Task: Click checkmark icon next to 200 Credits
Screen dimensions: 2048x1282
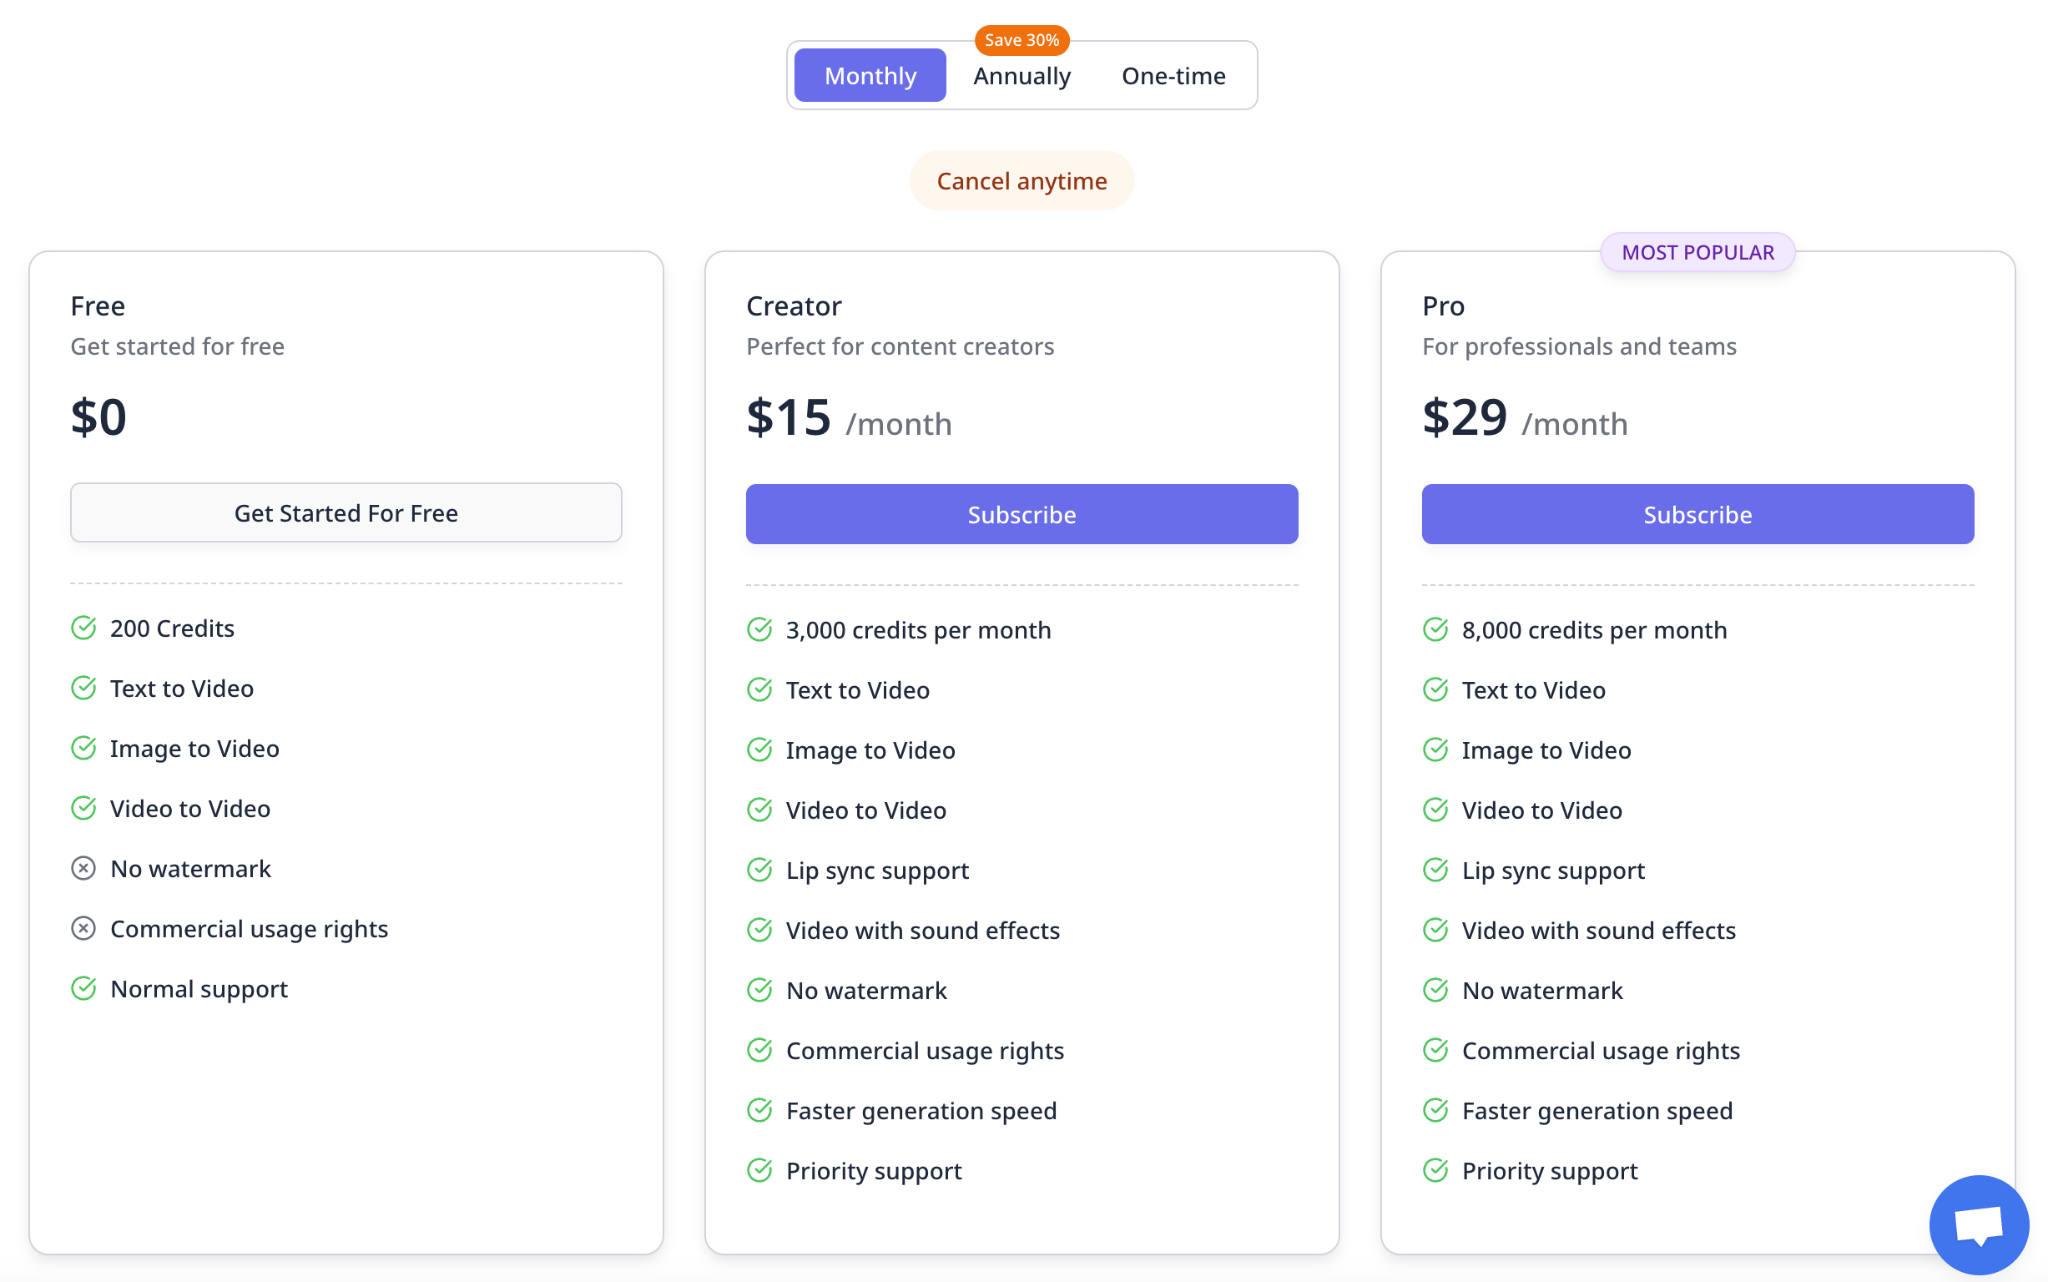Action: (83, 628)
